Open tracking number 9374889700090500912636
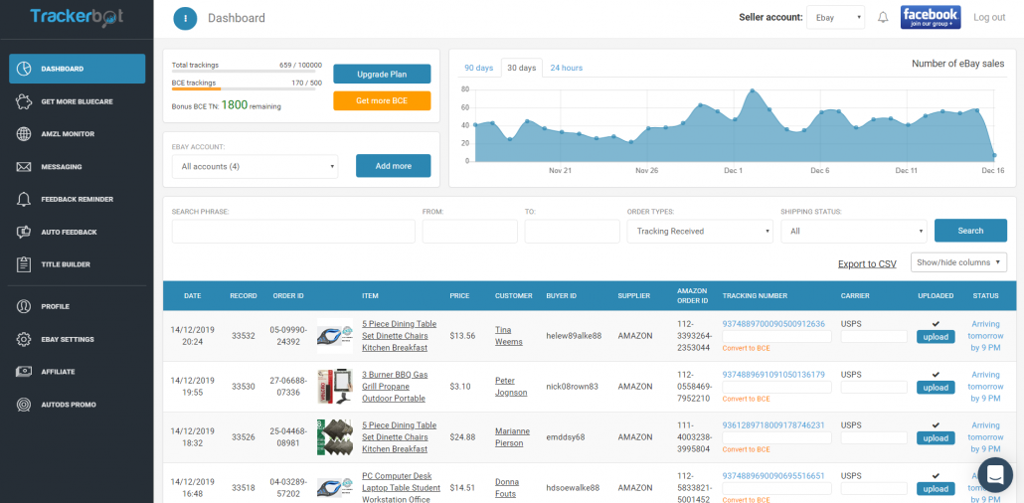 (x=773, y=323)
